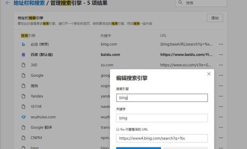This screenshot has height=149, width=247.
Task: Select the 必应 (推荐) row name
Action: coord(40,44)
